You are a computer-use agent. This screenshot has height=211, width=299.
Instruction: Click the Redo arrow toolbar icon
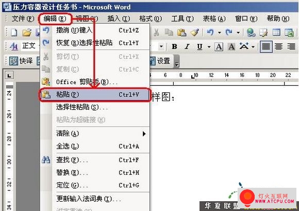pyautogui.click(x=229, y=33)
